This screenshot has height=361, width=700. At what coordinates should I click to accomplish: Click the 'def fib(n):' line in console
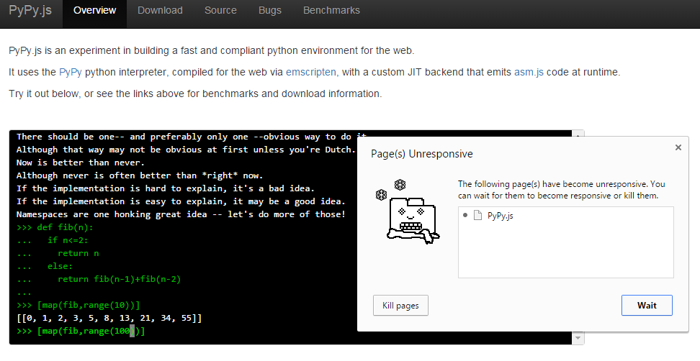coord(55,227)
